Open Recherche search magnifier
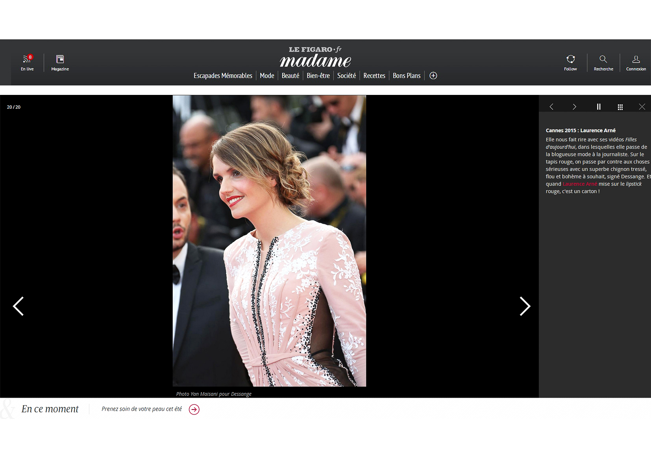The width and height of the screenshot is (651, 465). tap(603, 59)
